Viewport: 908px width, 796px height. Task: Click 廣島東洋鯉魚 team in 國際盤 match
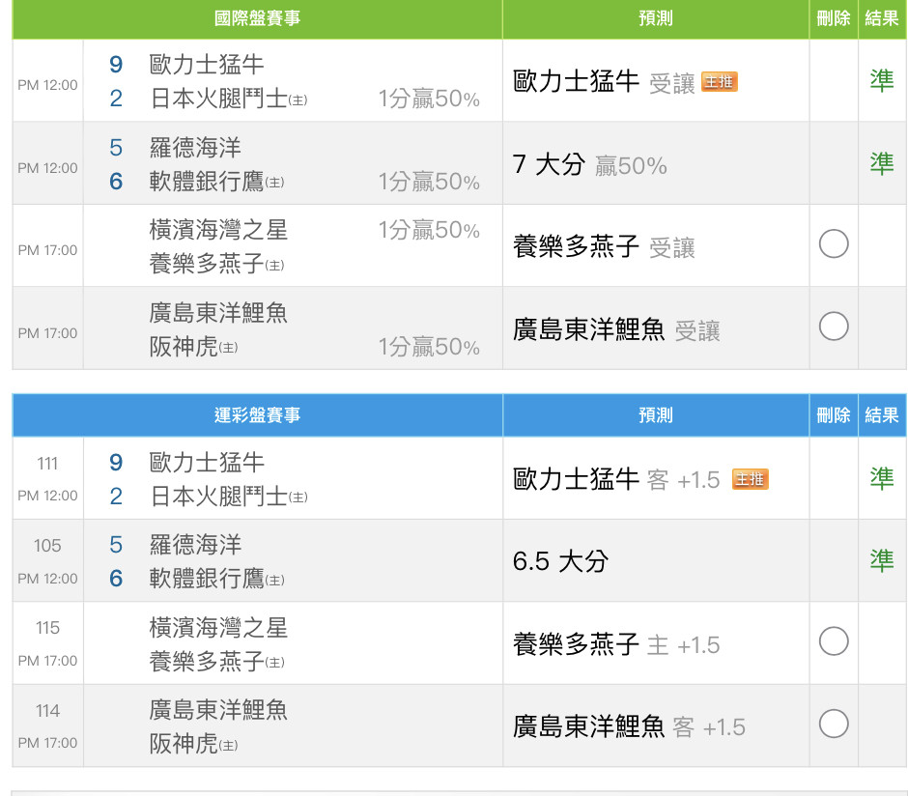(218, 313)
